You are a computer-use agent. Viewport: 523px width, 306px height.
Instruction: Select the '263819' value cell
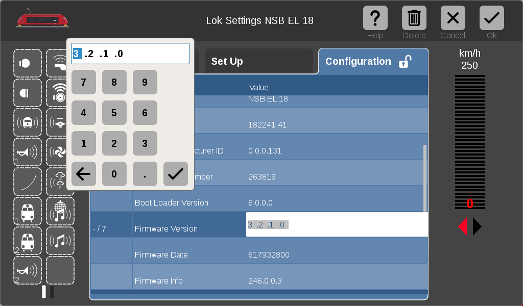337,172
